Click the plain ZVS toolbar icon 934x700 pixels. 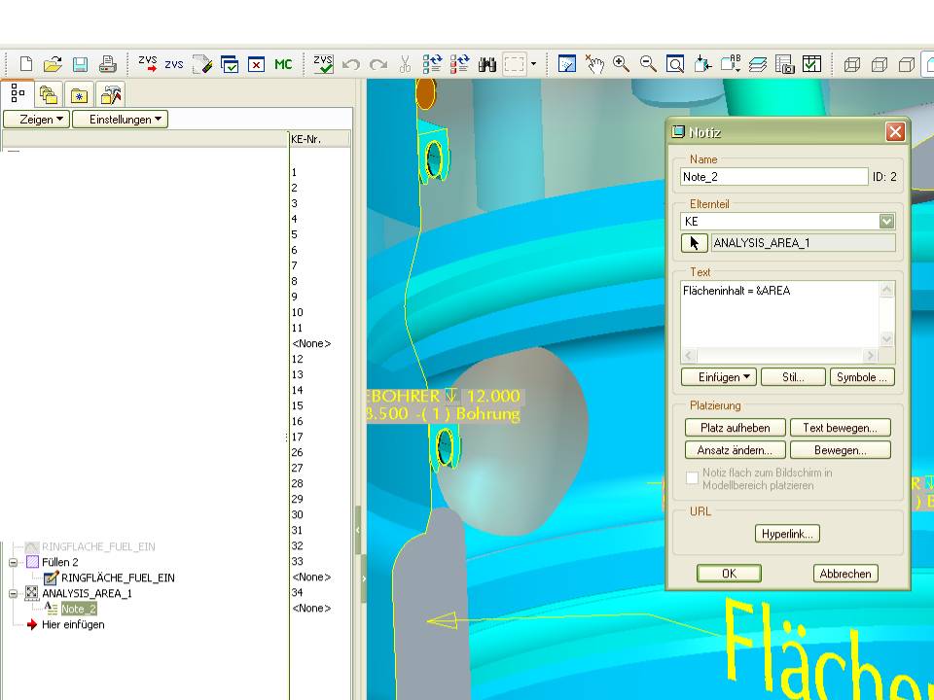(x=174, y=64)
